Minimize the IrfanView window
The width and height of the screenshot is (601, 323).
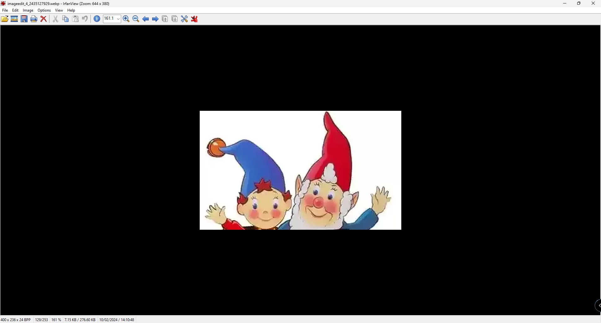(x=565, y=3)
